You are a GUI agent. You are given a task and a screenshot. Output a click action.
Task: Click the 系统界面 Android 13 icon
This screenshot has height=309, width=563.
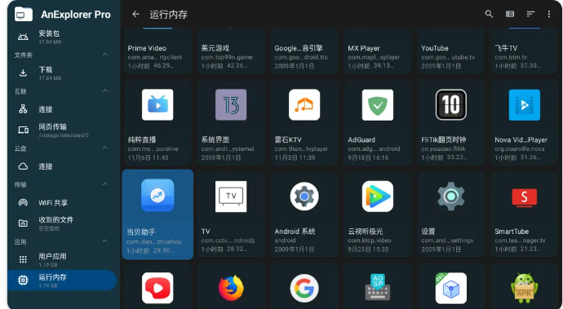click(x=231, y=104)
